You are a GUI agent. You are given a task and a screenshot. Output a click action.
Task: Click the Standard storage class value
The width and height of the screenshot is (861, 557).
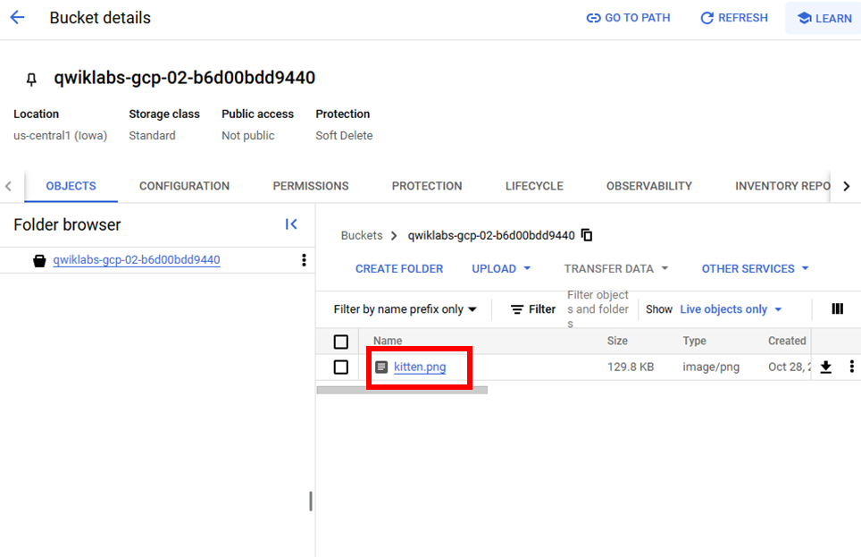(x=152, y=135)
